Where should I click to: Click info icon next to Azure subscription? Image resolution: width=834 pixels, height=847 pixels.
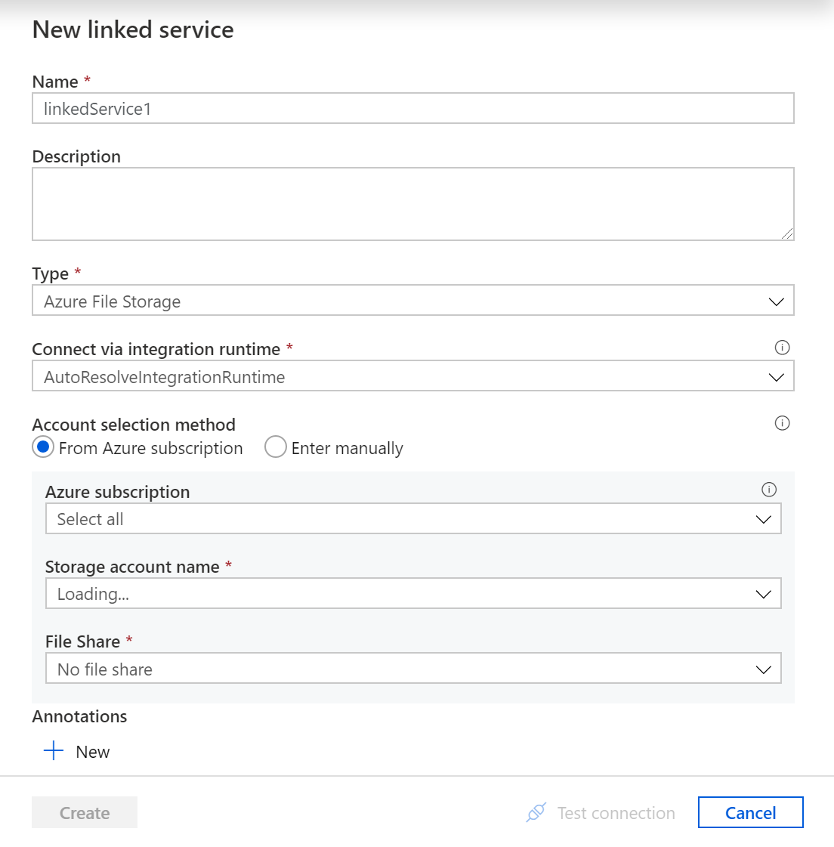pyautogui.click(x=769, y=490)
